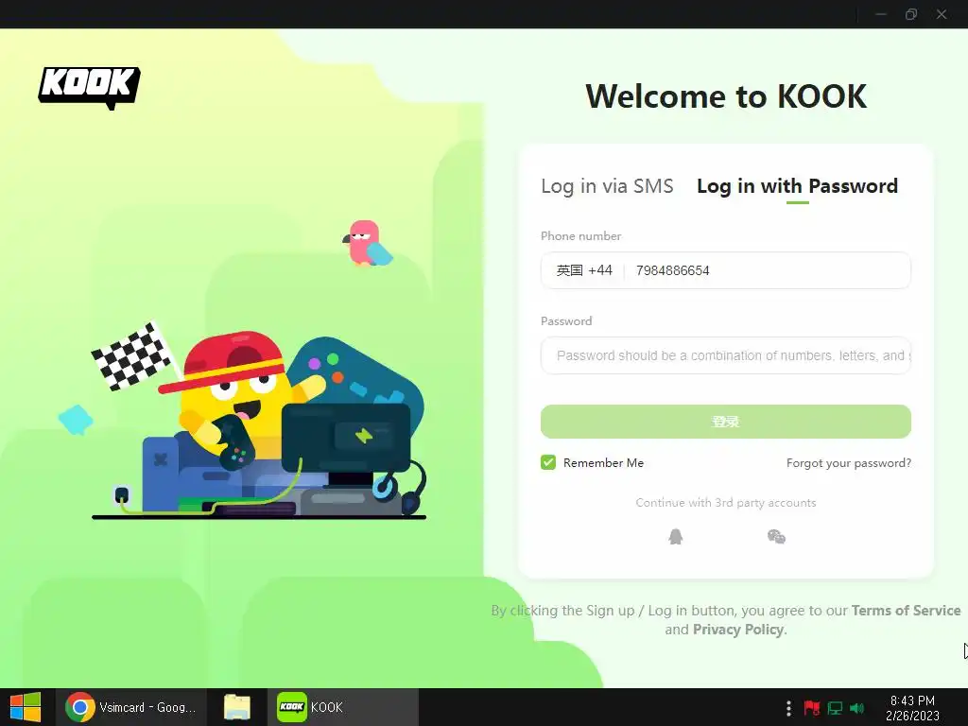Click the speaker volume tray icon
The image size is (968, 726).
click(856, 708)
